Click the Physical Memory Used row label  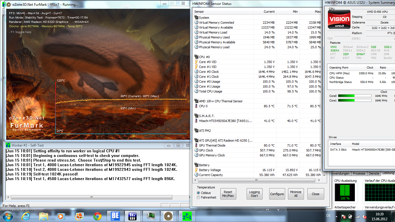click(214, 37)
